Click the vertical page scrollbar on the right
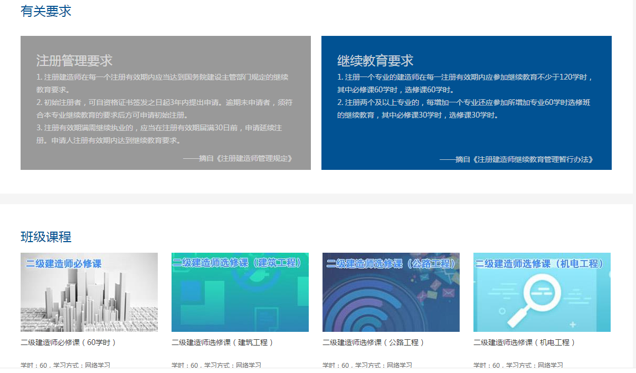 point(634,185)
